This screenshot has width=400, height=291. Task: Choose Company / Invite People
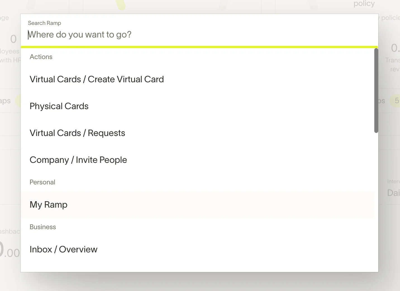78,160
